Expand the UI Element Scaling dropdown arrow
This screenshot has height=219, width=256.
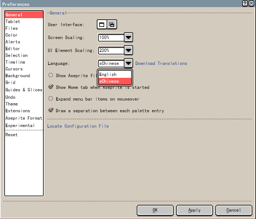[128, 50]
